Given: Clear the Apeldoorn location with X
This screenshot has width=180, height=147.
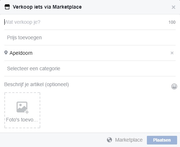Looking at the screenshot, I should (x=172, y=53).
